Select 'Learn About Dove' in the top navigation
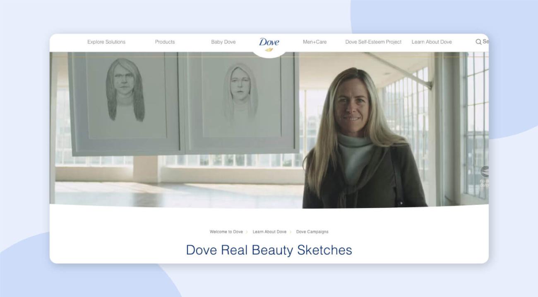 432,42
